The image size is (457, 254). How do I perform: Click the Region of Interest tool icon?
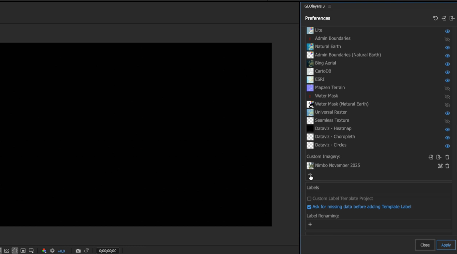15,251
